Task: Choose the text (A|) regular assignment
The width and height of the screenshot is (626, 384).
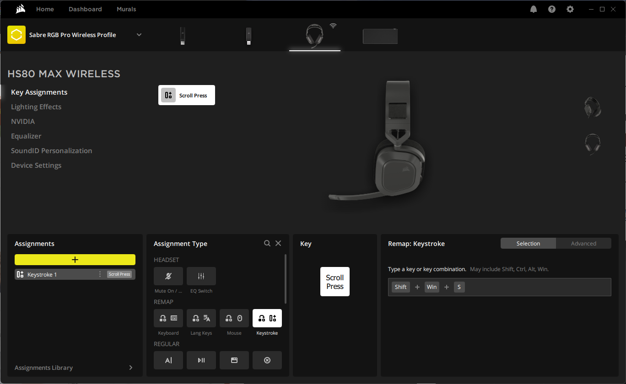Action: (x=168, y=360)
